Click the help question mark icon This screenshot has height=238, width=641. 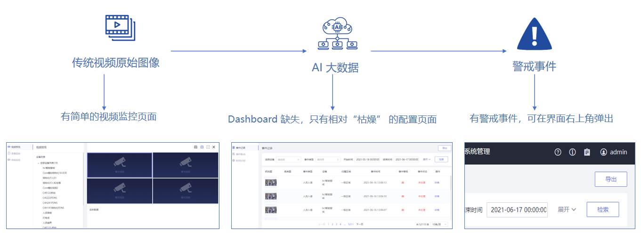click(558, 152)
